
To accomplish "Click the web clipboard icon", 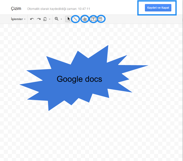I will click(45, 19).
